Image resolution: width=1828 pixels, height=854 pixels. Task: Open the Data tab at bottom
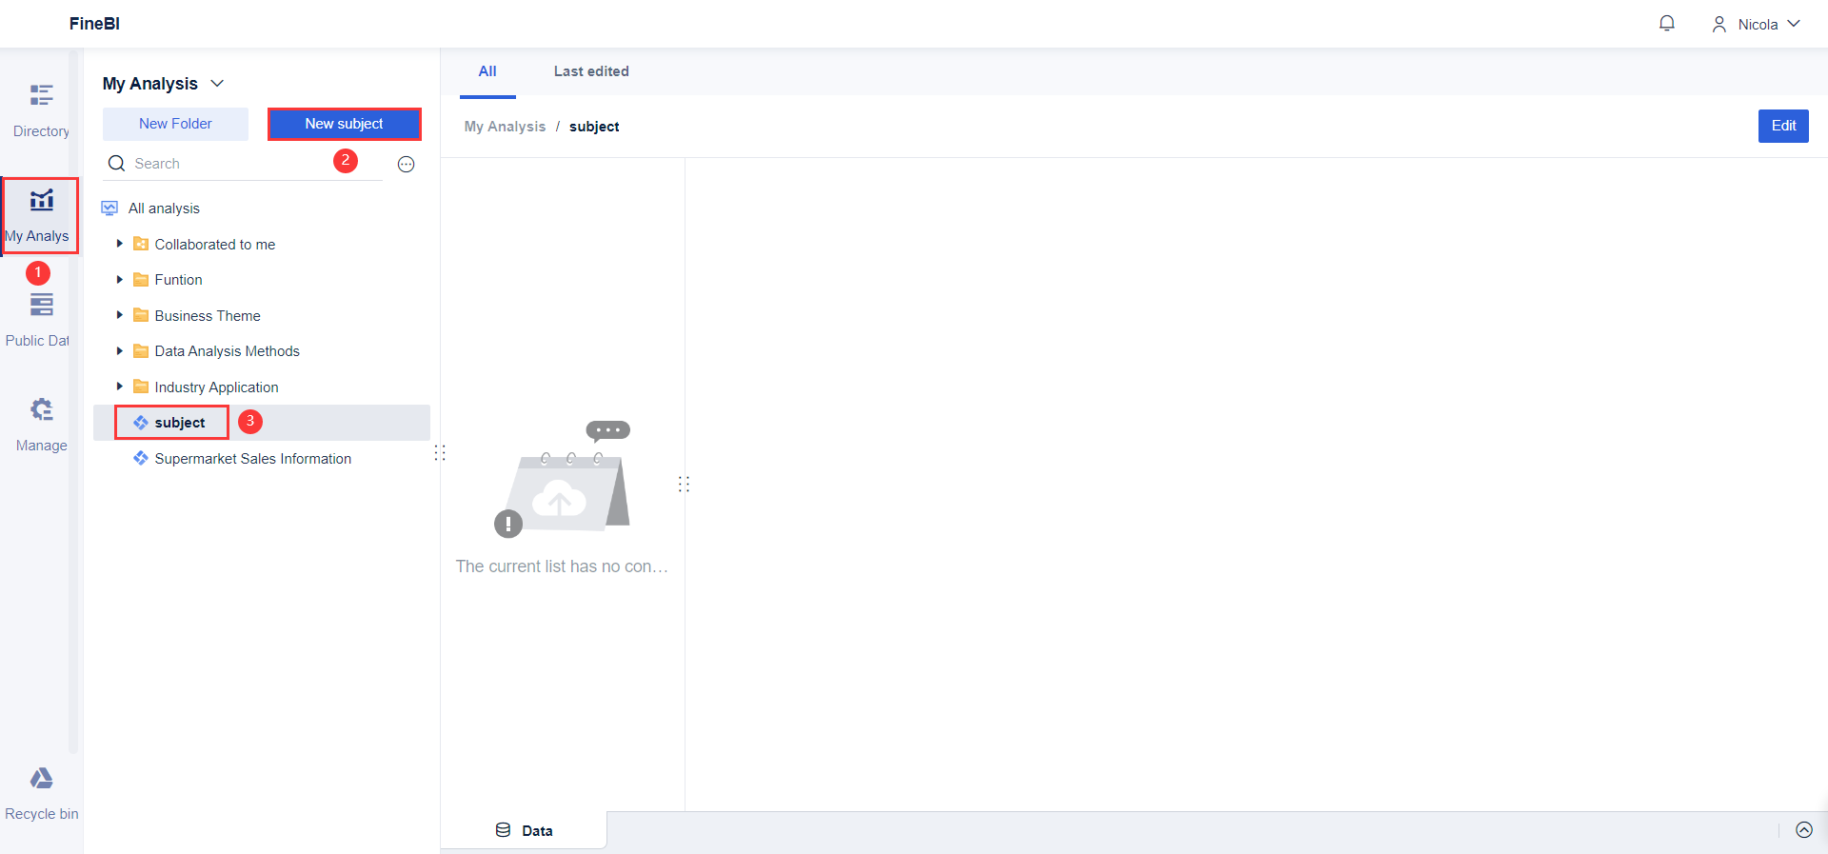pyautogui.click(x=524, y=830)
